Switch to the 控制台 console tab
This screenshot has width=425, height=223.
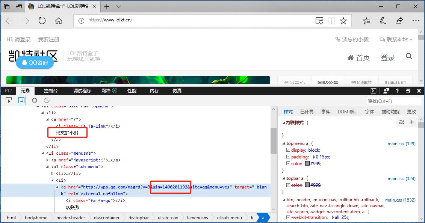pos(50,90)
